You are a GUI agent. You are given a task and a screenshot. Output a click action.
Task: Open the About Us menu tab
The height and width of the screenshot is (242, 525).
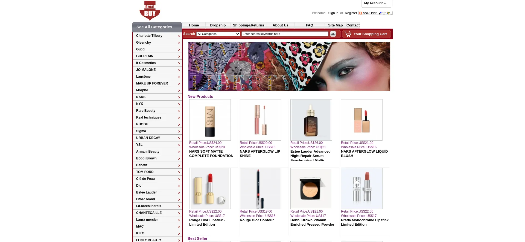click(x=281, y=25)
